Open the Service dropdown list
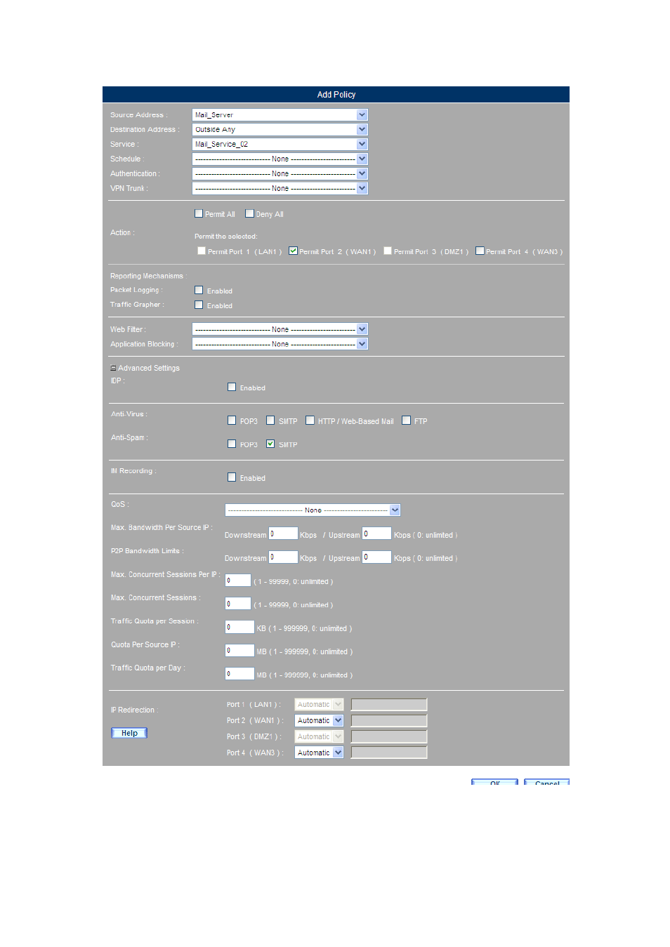This screenshot has width=670, height=947. click(362, 145)
